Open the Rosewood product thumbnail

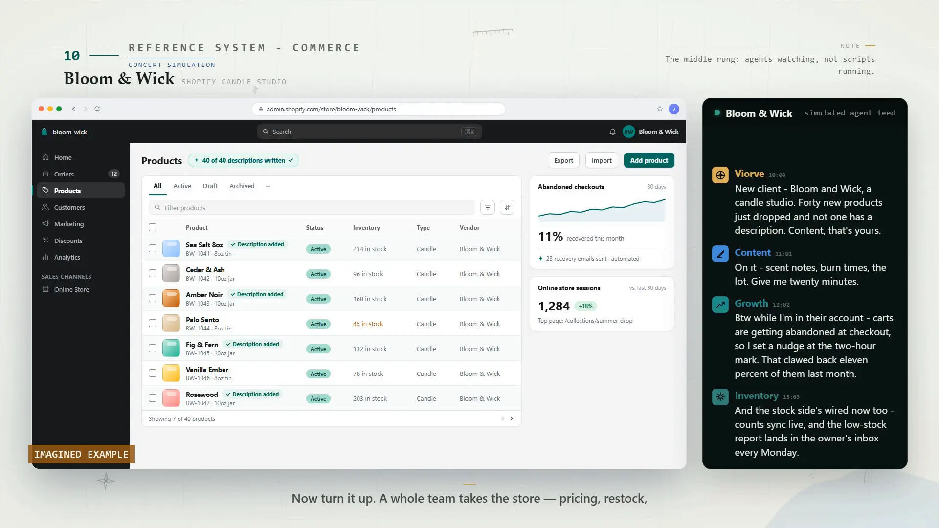click(171, 398)
